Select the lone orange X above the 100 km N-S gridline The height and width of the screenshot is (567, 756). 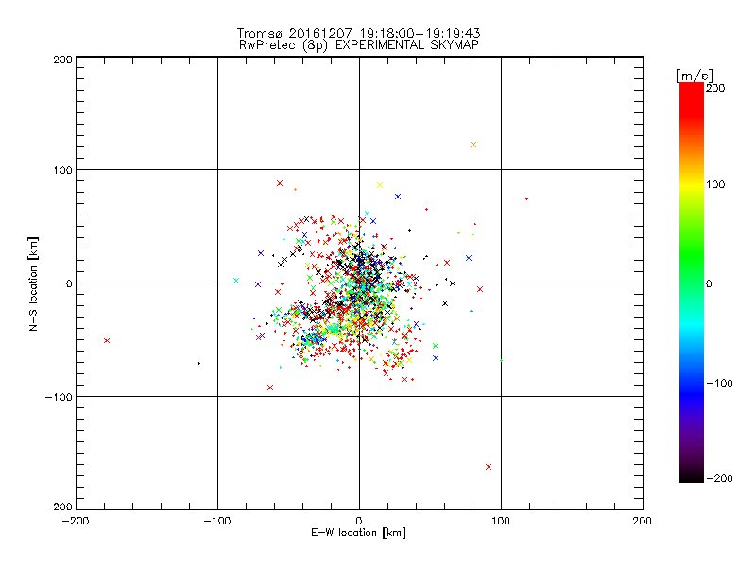473,145
